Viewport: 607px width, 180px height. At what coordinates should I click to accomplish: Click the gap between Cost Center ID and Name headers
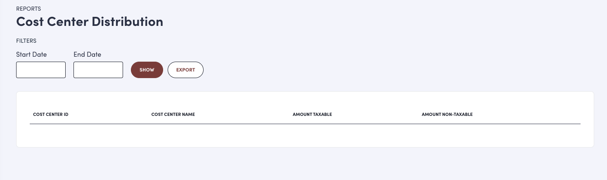tap(110, 114)
